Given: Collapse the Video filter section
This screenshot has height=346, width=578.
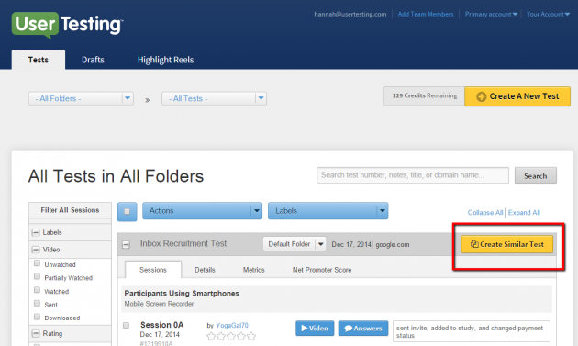Looking at the screenshot, I should point(36,250).
